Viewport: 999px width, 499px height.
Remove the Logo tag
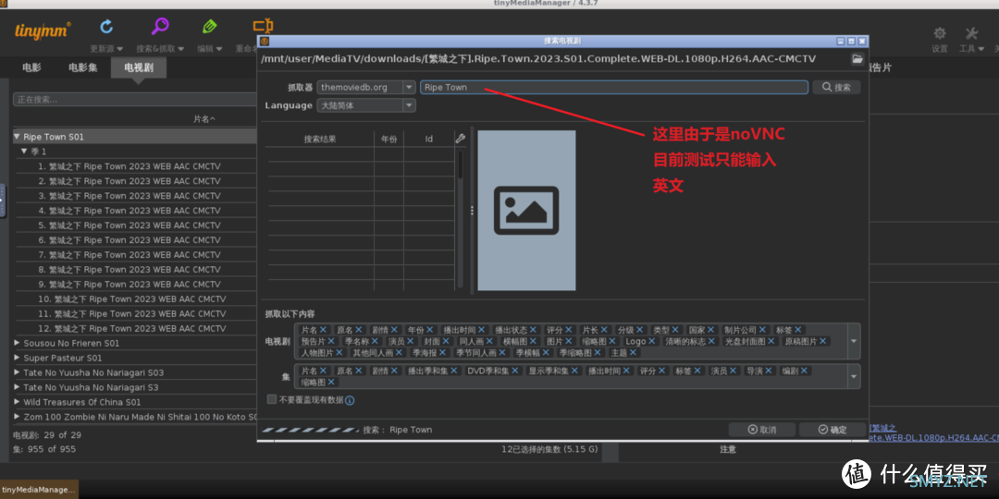652,341
